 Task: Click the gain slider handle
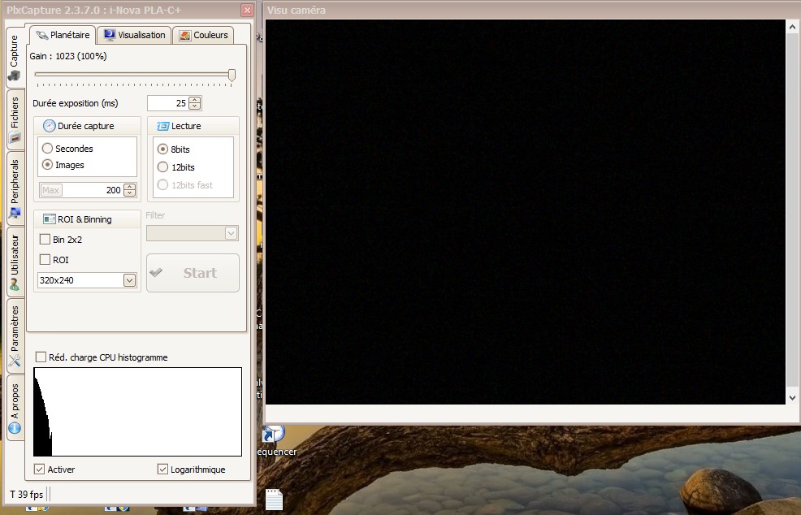[x=232, y=75]
